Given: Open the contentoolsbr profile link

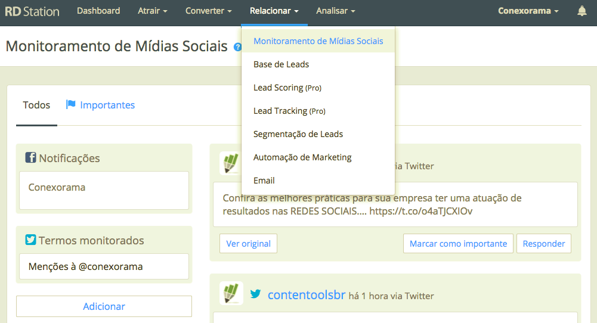Looking at the screenshot, I should (307, 295).
